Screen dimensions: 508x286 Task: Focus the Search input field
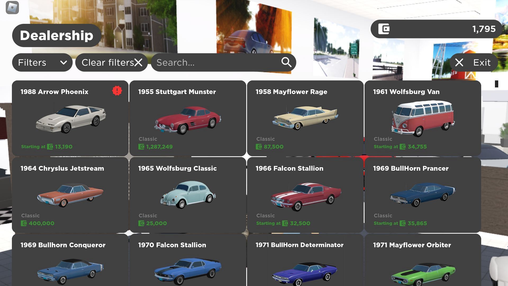[223, 62]
